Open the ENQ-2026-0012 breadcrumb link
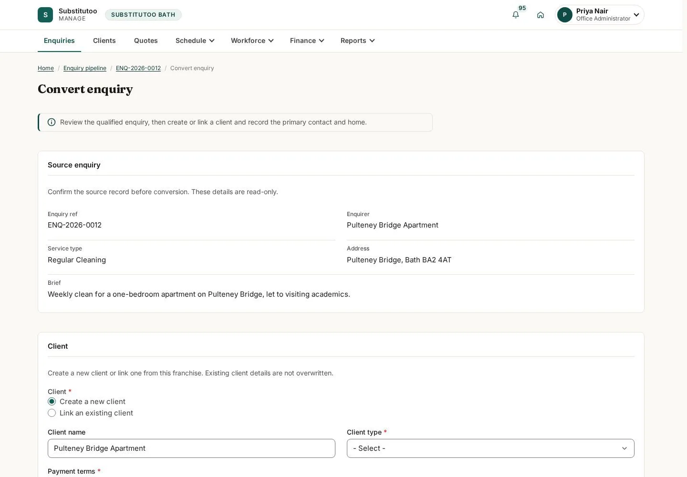Viewport: 687px width, 477px height. [x=138, y=68]
